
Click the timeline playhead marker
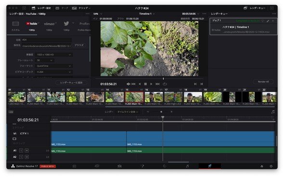(x=163, y=117)
